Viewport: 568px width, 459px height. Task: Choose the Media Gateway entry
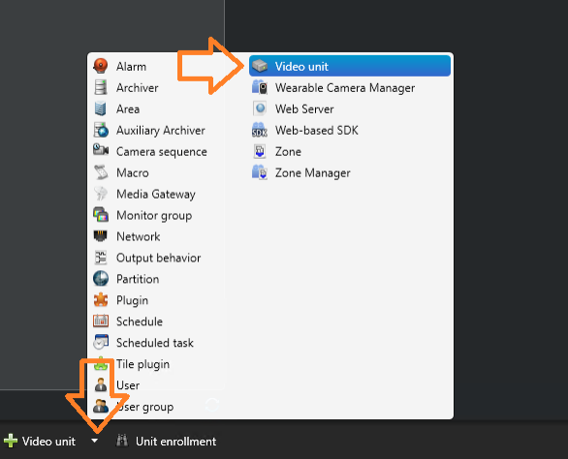(156, 194)
